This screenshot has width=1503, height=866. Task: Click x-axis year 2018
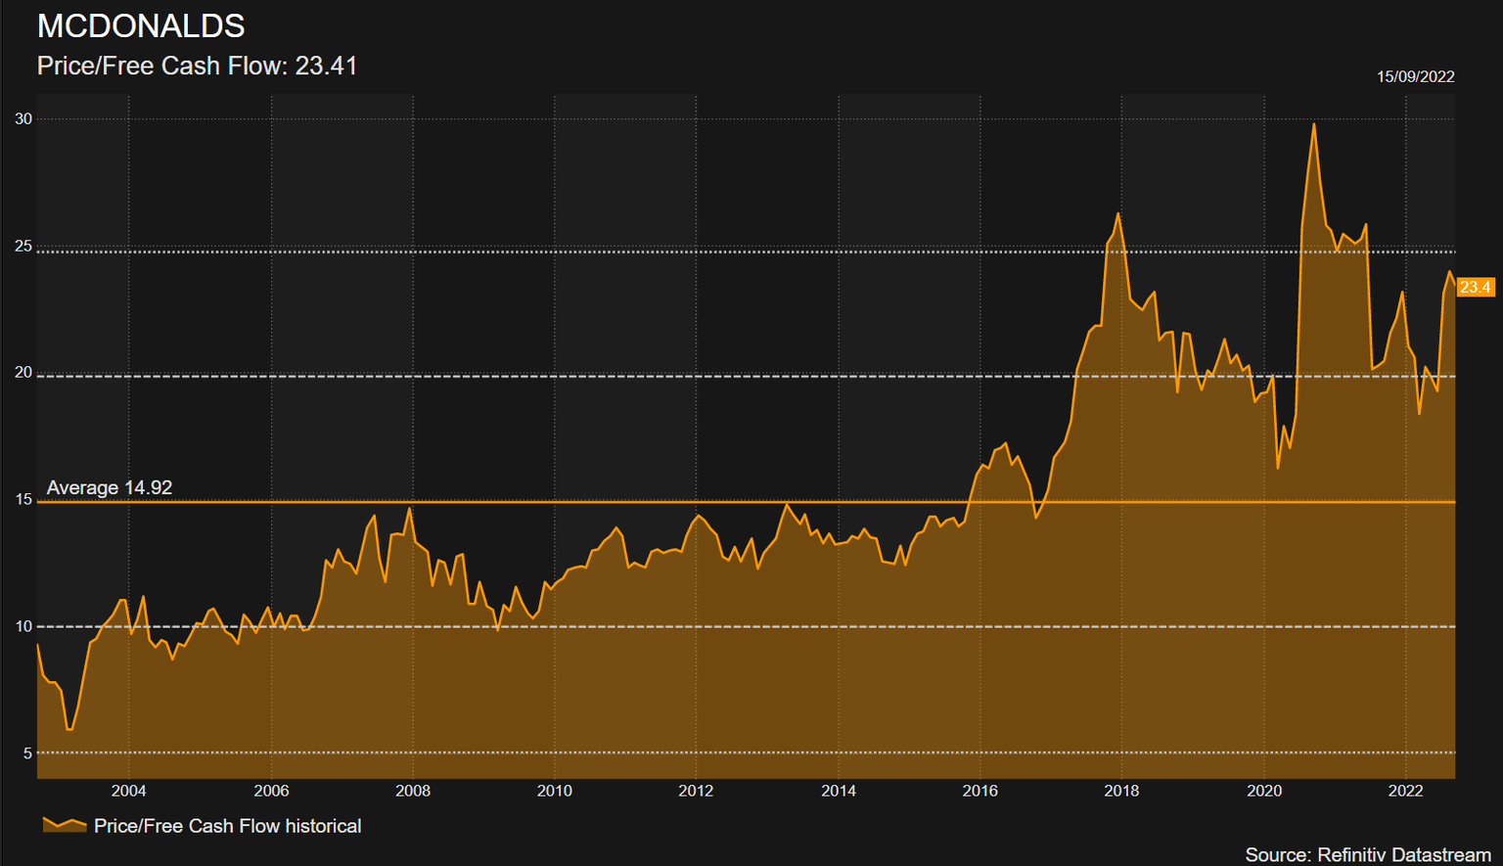click(x=1122, y=791)
